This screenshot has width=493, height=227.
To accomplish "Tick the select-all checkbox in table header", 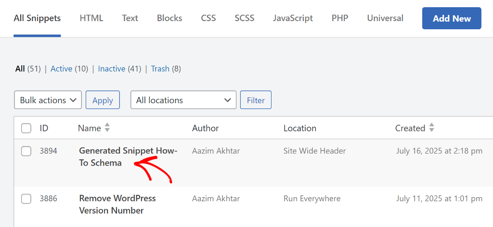I will pyautogui.click(x=26, y=128).
